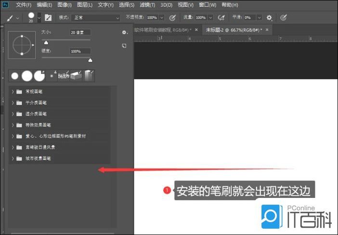Image resolution: width=338 pixels, height=235 pixels.
Task: Click the Brush tool icon in options bar
Action: [10, 17]
